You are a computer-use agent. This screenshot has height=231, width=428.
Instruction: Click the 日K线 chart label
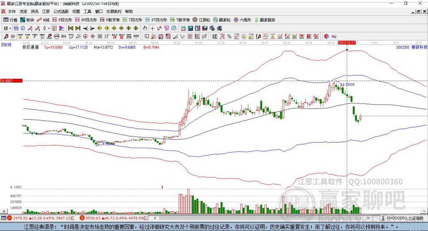tap(6, 45)
